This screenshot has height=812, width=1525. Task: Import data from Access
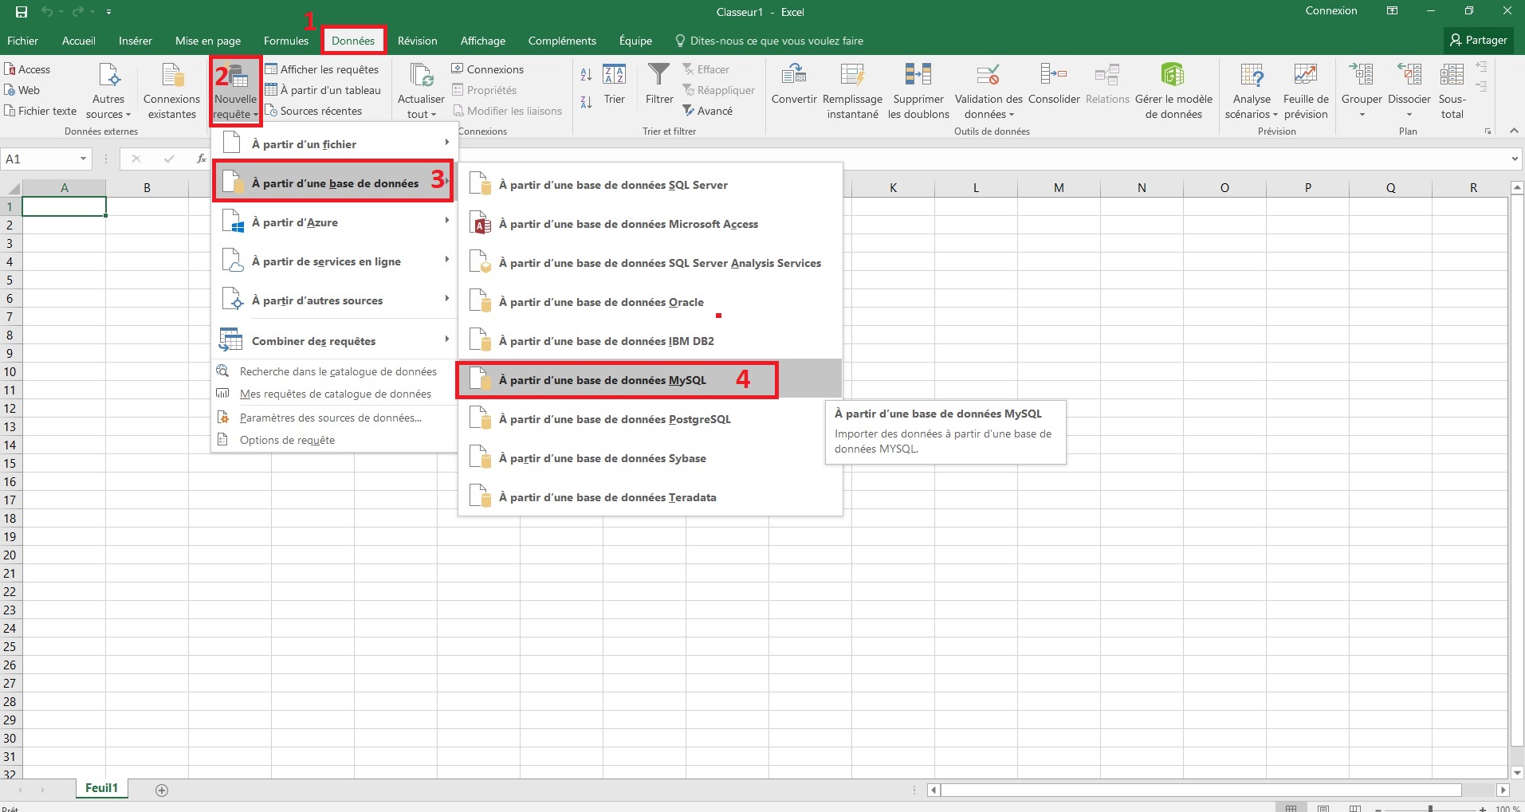point(27,69)
